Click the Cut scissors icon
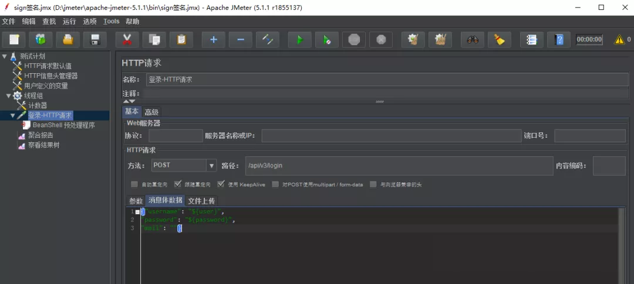 point(127,40)
